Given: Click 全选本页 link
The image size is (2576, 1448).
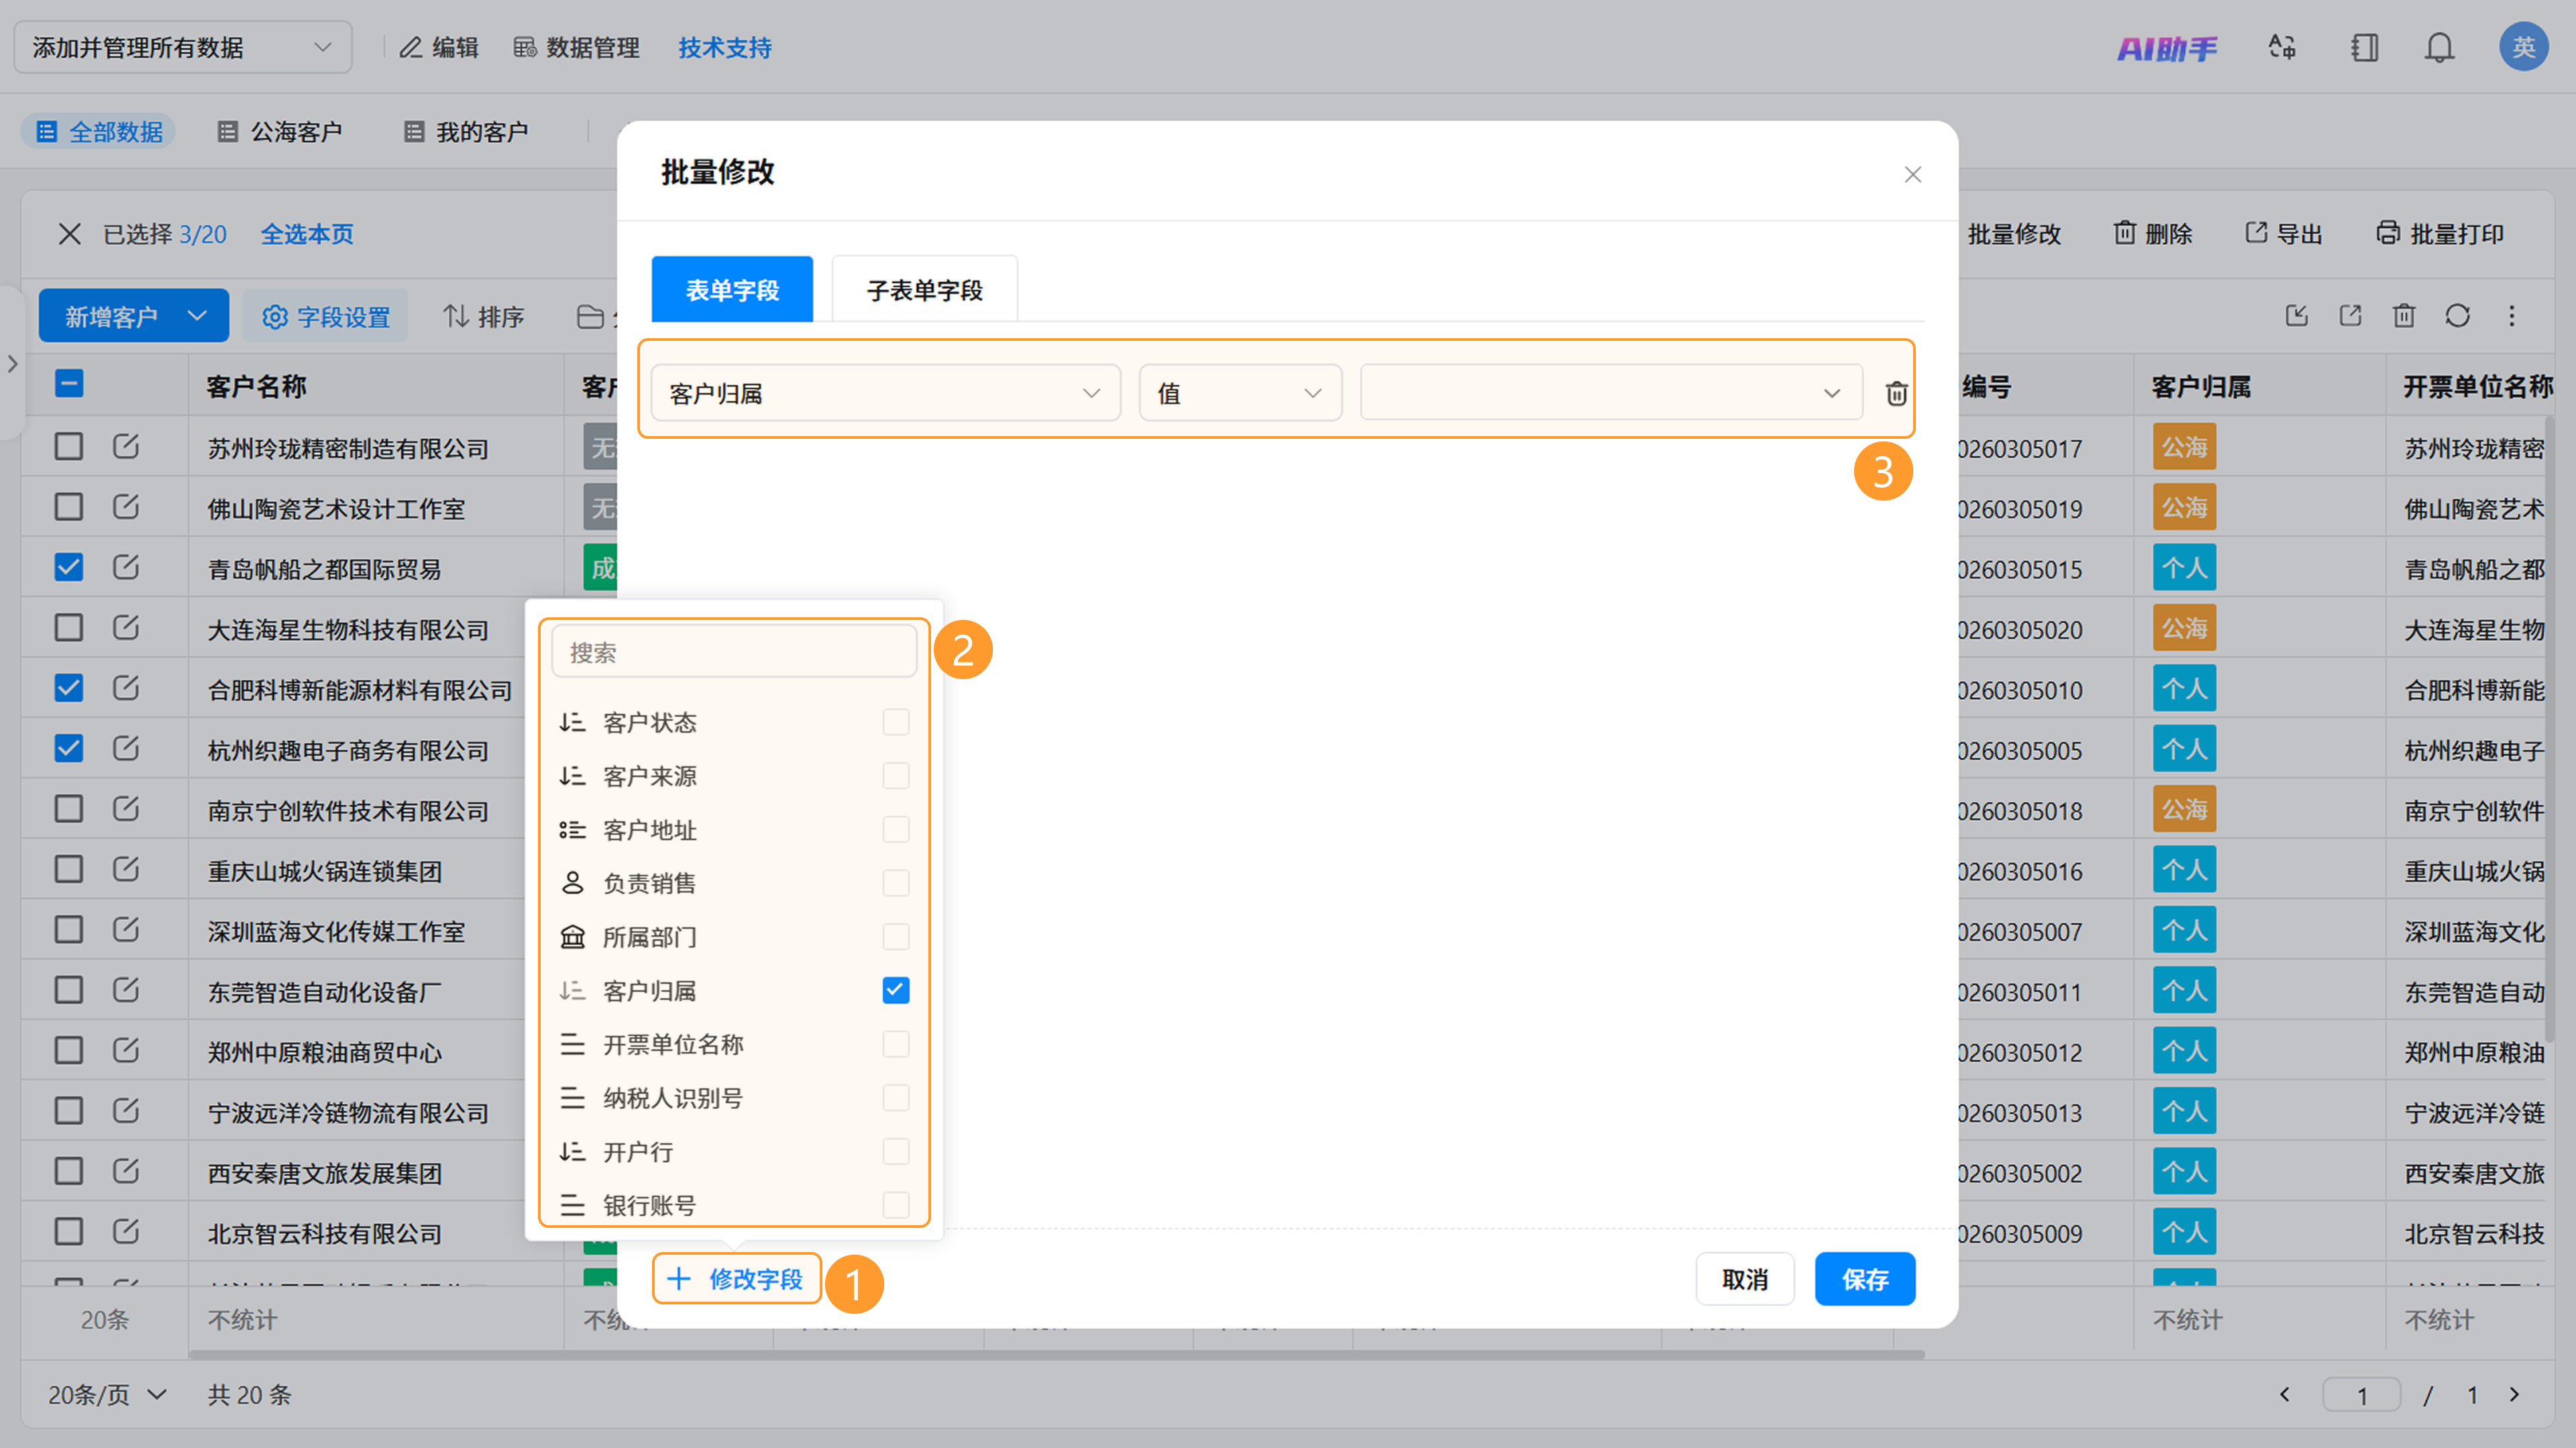Looking at the screenshot, I should point(307,234).
